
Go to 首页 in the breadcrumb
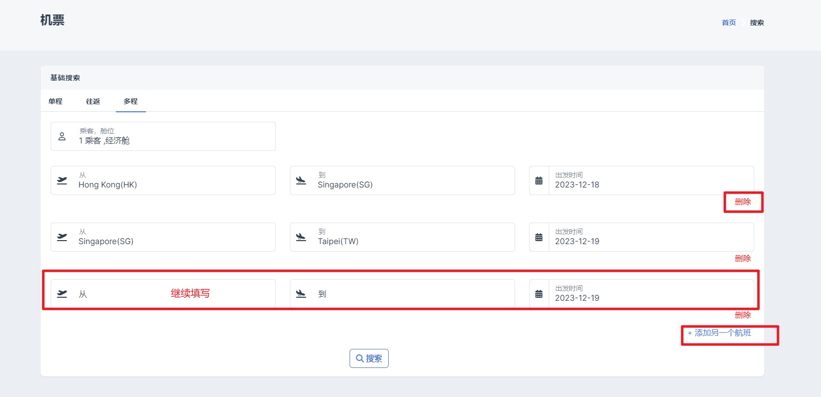(728, 23)
